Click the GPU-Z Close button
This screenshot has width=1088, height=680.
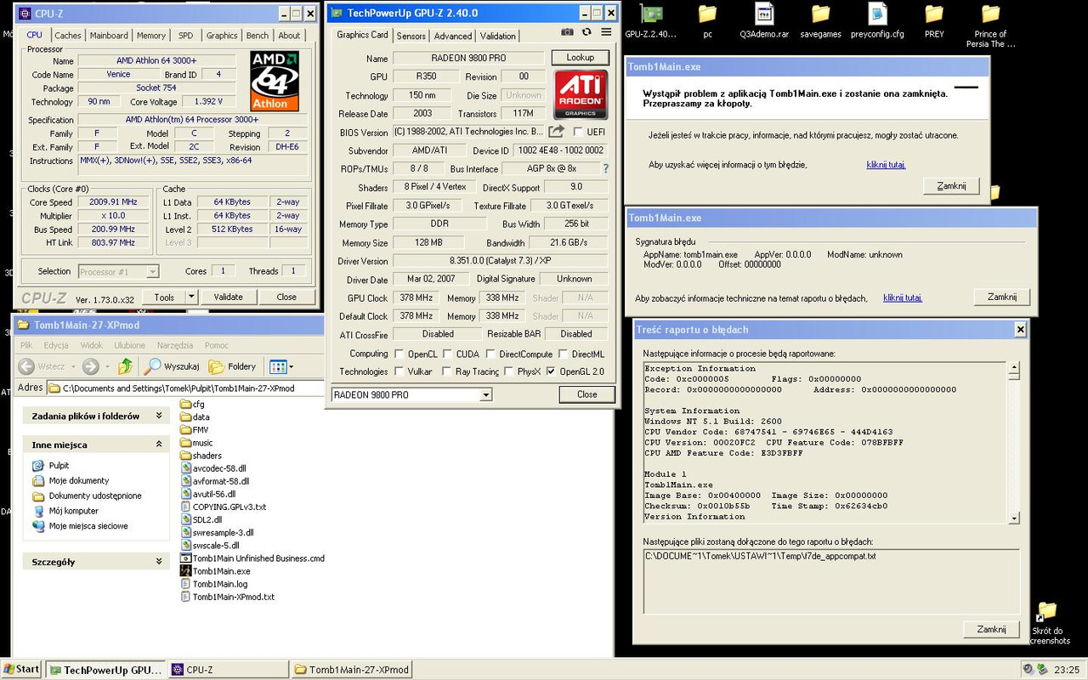(x=586, y=394)
